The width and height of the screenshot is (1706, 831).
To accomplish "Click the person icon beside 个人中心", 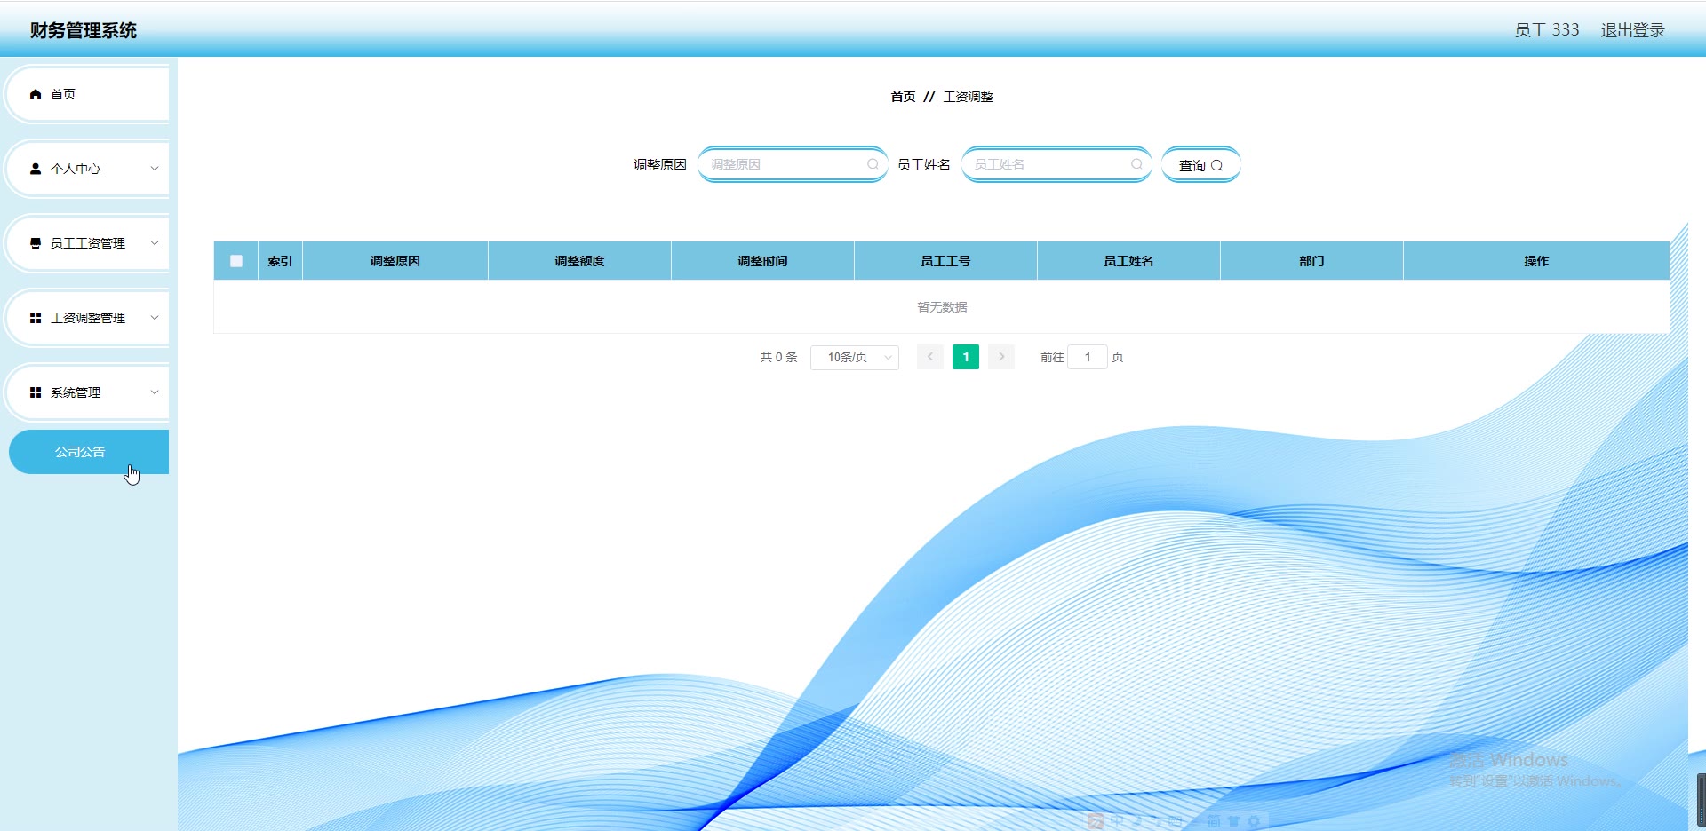I will click(36, 169).
